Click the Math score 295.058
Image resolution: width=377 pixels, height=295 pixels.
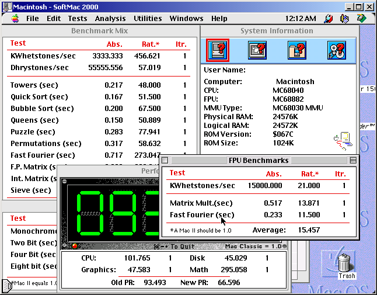point(234,270)
